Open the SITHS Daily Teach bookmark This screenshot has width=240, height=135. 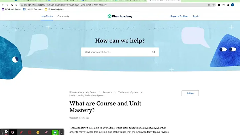[11, 9]
